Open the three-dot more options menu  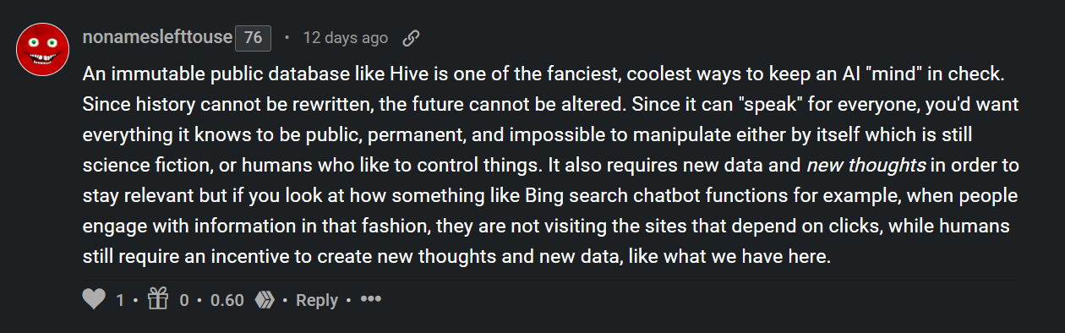371,300
